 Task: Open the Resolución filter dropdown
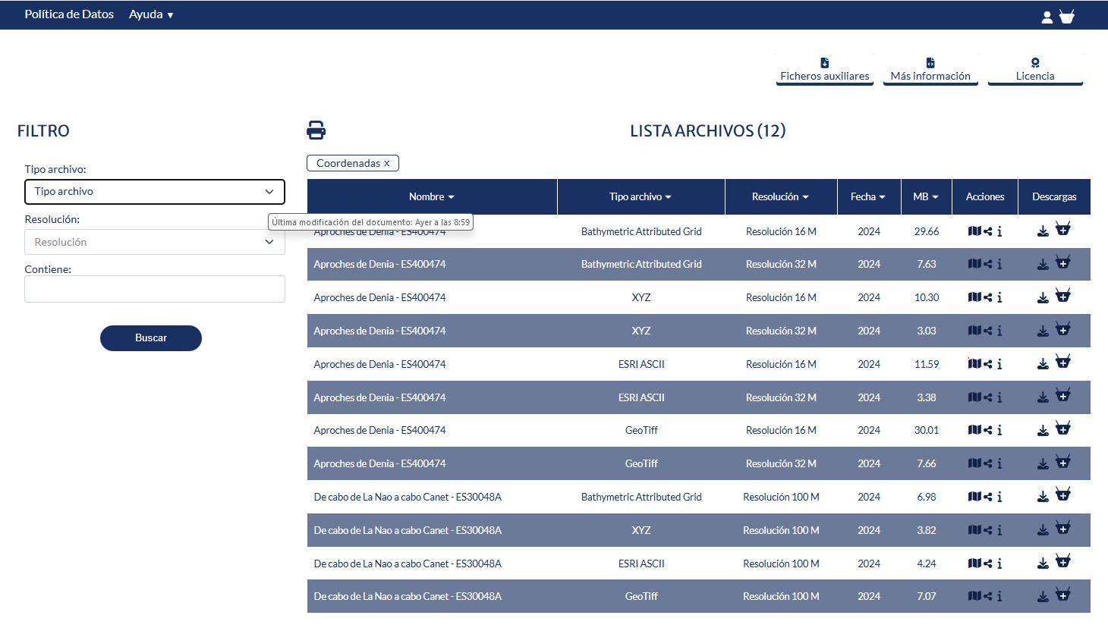154,241
